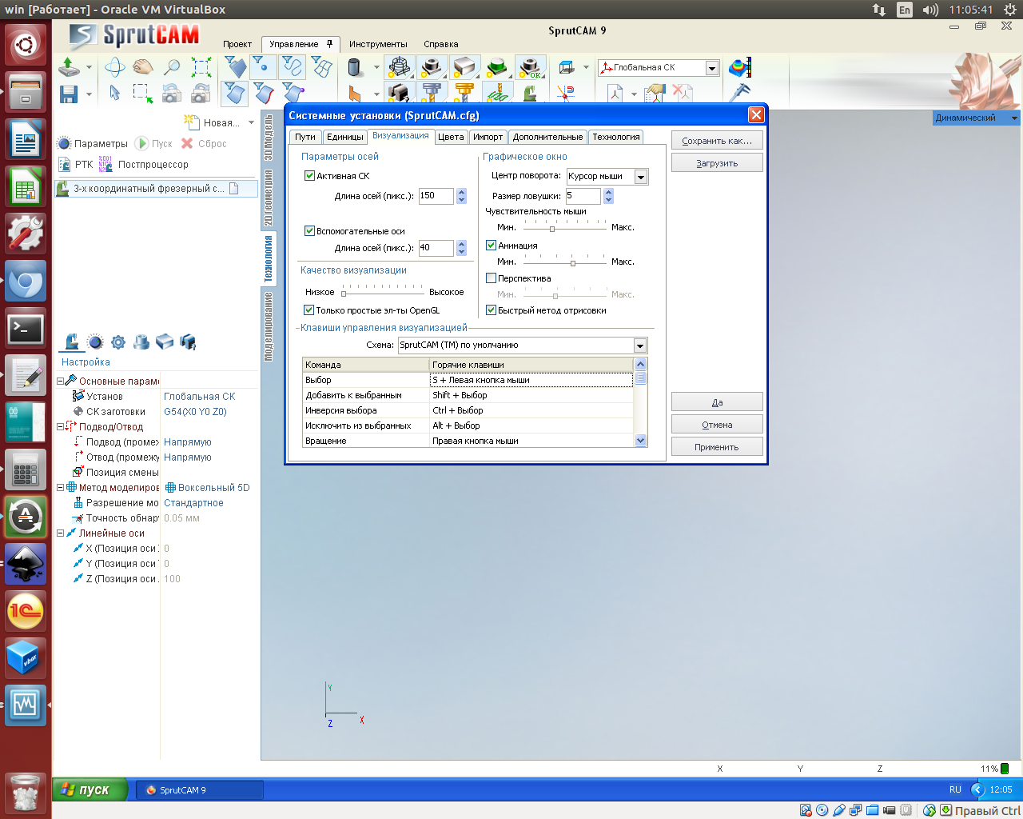Click the Сохранить как... button
Screen dimensions: 1023x819
pyautogui.click(x=717, y=141)
